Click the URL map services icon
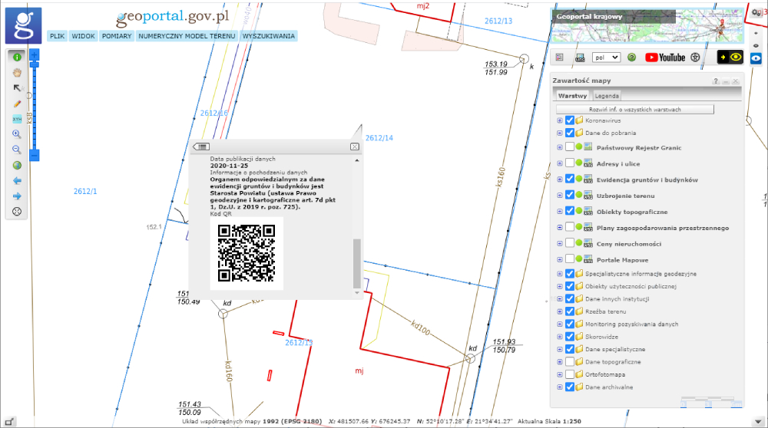Image resolution: width=768 pixels, height=428 pixels. click(580, 58)
